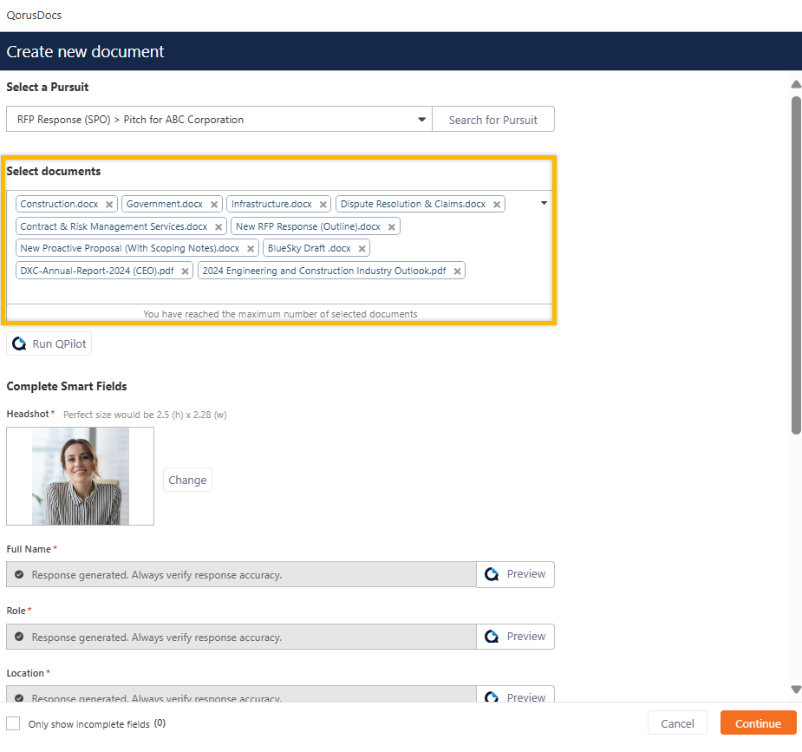Delete Dispute Resolution & Claims.docx tag
The height and width of the screenshot is (752, 802).
point(497,205)
